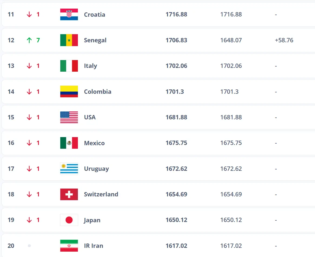This screenshot has height=257, width=315.
Task: Click Senegal's green up arrow
Action: 29,40
